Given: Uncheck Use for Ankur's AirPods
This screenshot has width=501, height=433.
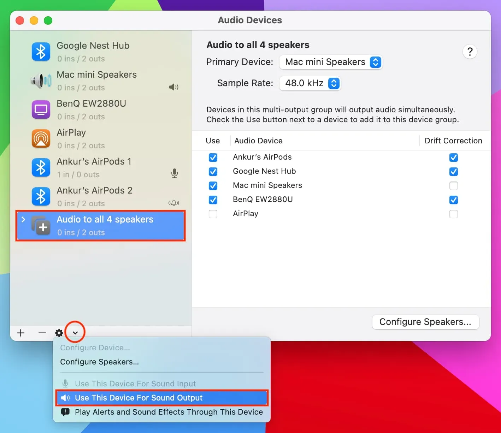Looking at the screenshot, I should coord(213,158).
